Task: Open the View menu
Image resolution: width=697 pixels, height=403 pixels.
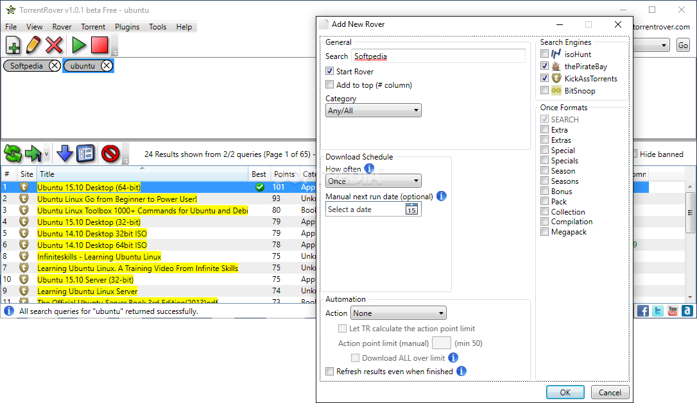Action: (x=34, y=27)
